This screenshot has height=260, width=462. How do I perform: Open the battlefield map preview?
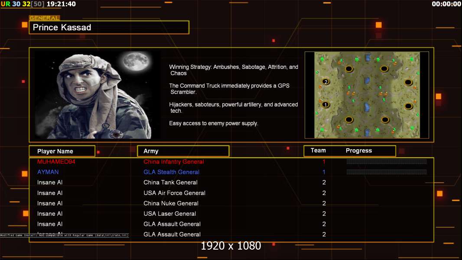367,95
